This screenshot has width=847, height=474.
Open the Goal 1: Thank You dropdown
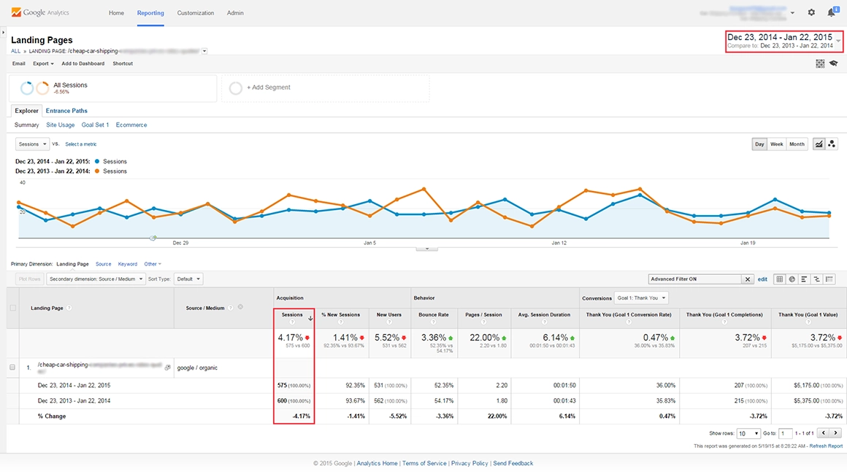pos(641,298)
